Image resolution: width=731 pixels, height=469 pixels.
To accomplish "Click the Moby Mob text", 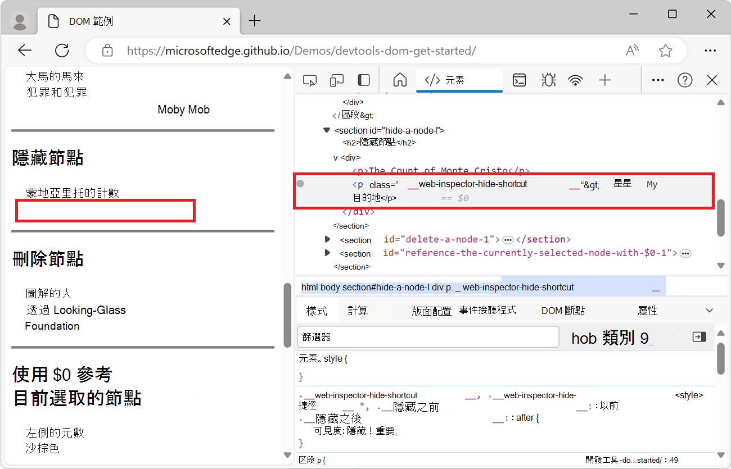I will tap(183, 110).
